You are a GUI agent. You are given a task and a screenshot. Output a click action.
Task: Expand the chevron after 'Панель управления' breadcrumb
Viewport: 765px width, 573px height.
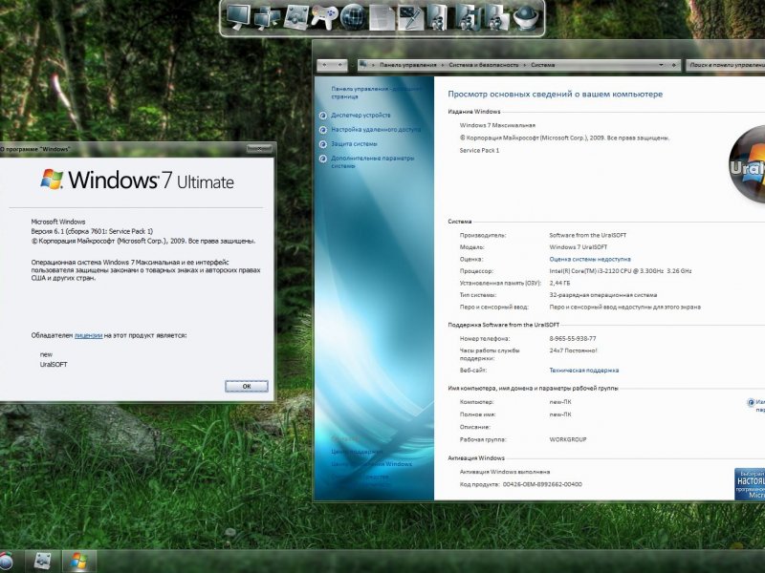click(x=443, y=65)
